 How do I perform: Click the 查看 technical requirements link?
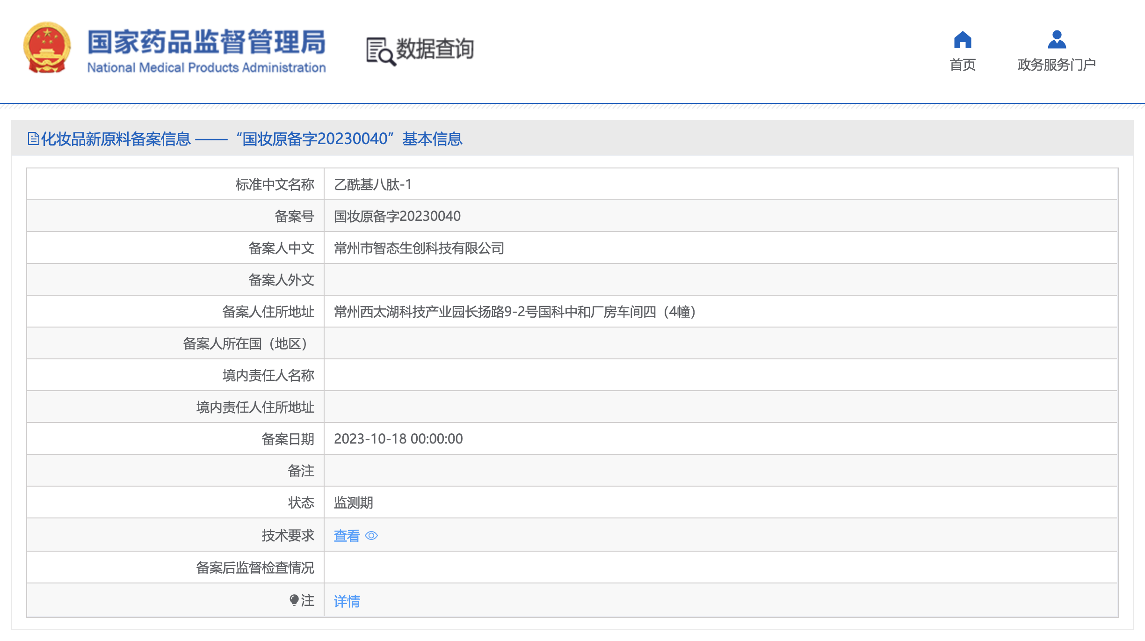347,536
